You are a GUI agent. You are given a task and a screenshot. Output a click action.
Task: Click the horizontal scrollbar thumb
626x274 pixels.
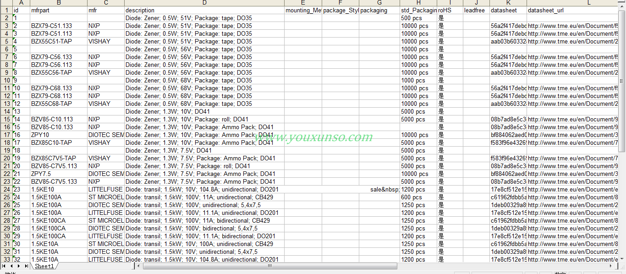pyautogui.click(x=270, y=266)
